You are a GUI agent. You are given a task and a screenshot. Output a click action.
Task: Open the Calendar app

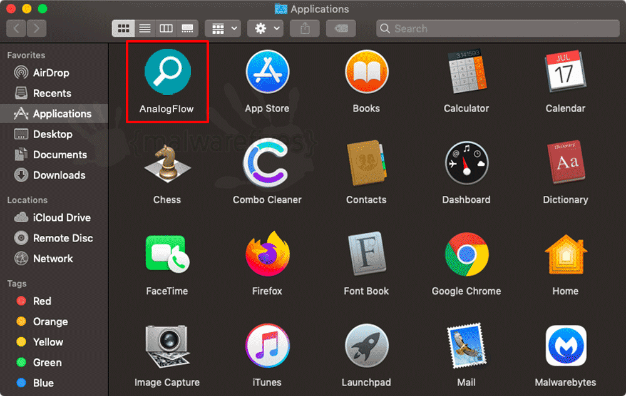(x=565, y=72)
